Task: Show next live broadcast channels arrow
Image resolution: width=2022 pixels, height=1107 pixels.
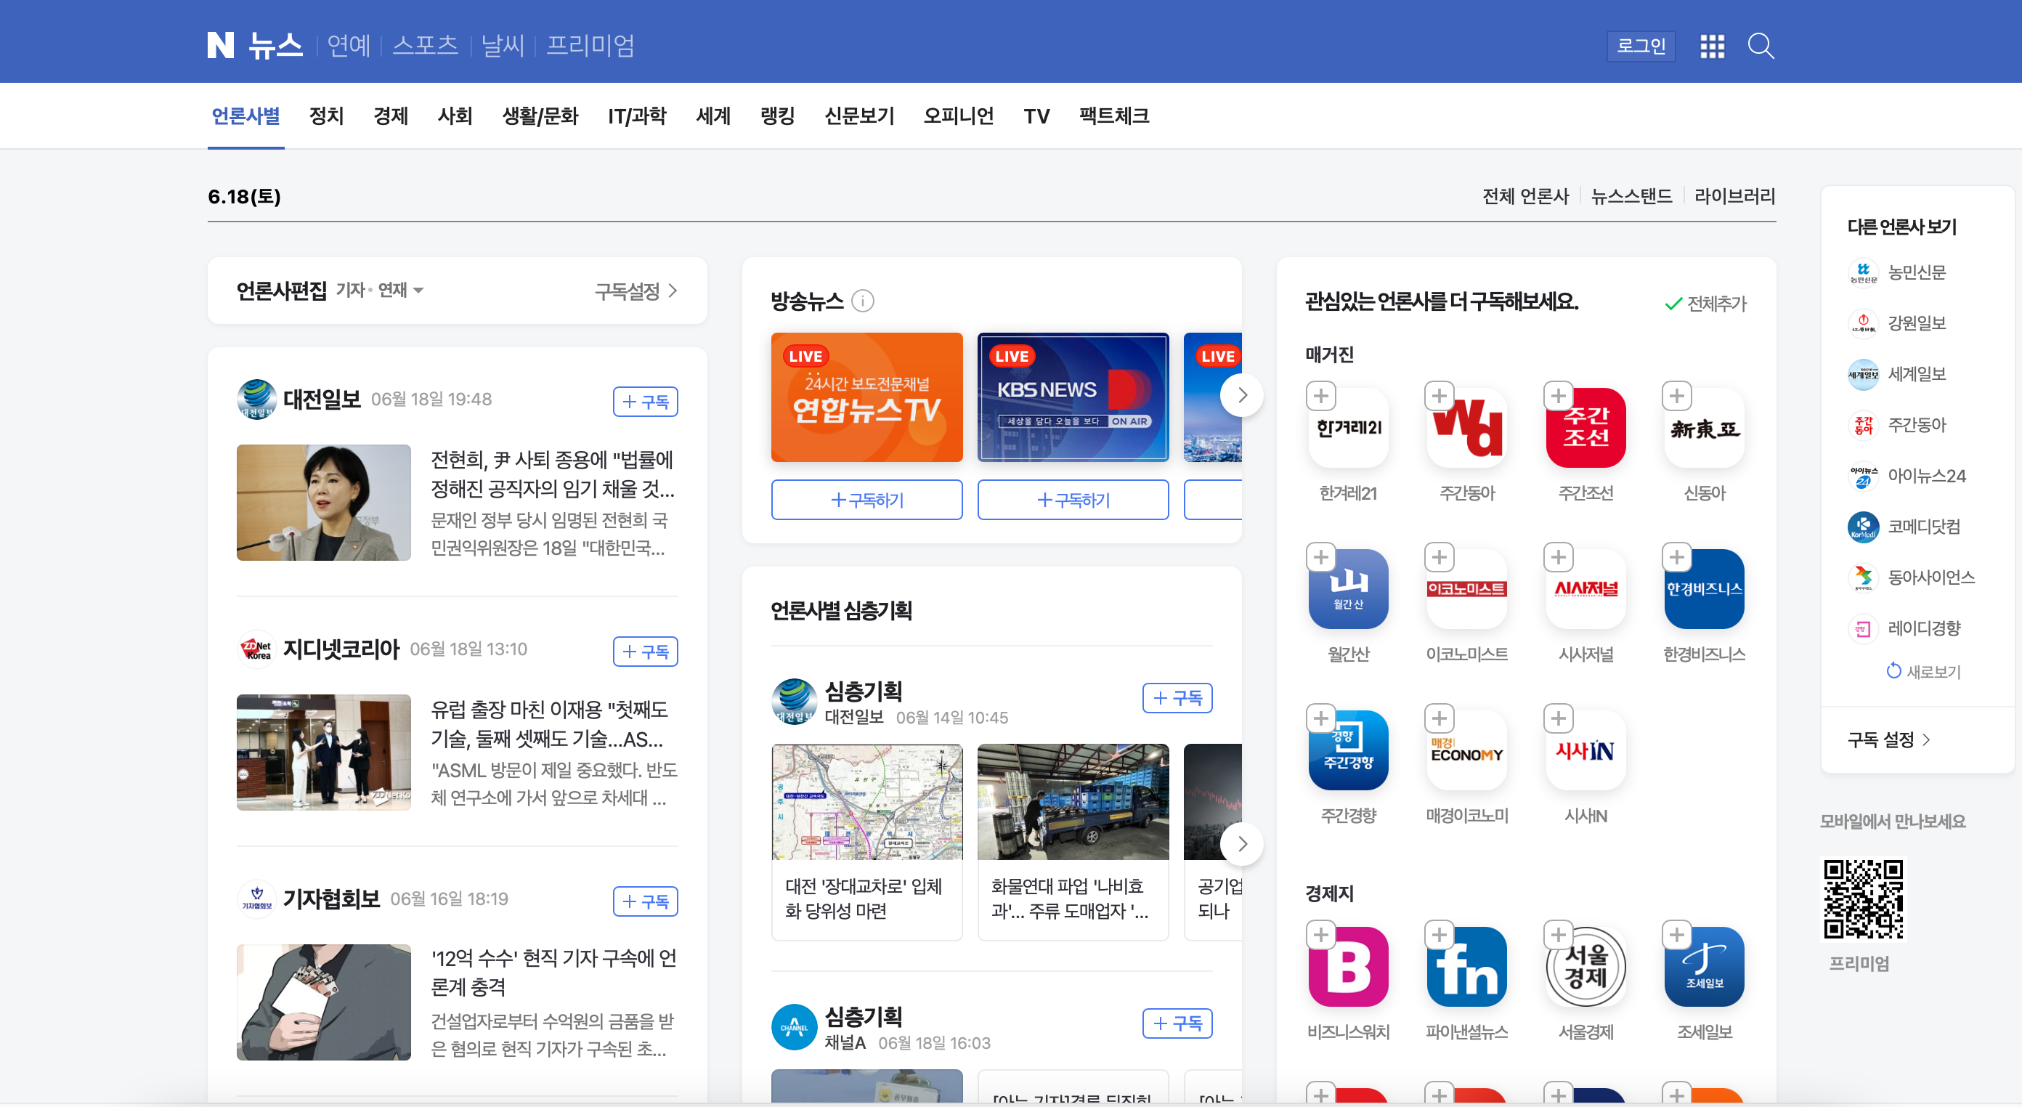Action: pos(1242,395)
